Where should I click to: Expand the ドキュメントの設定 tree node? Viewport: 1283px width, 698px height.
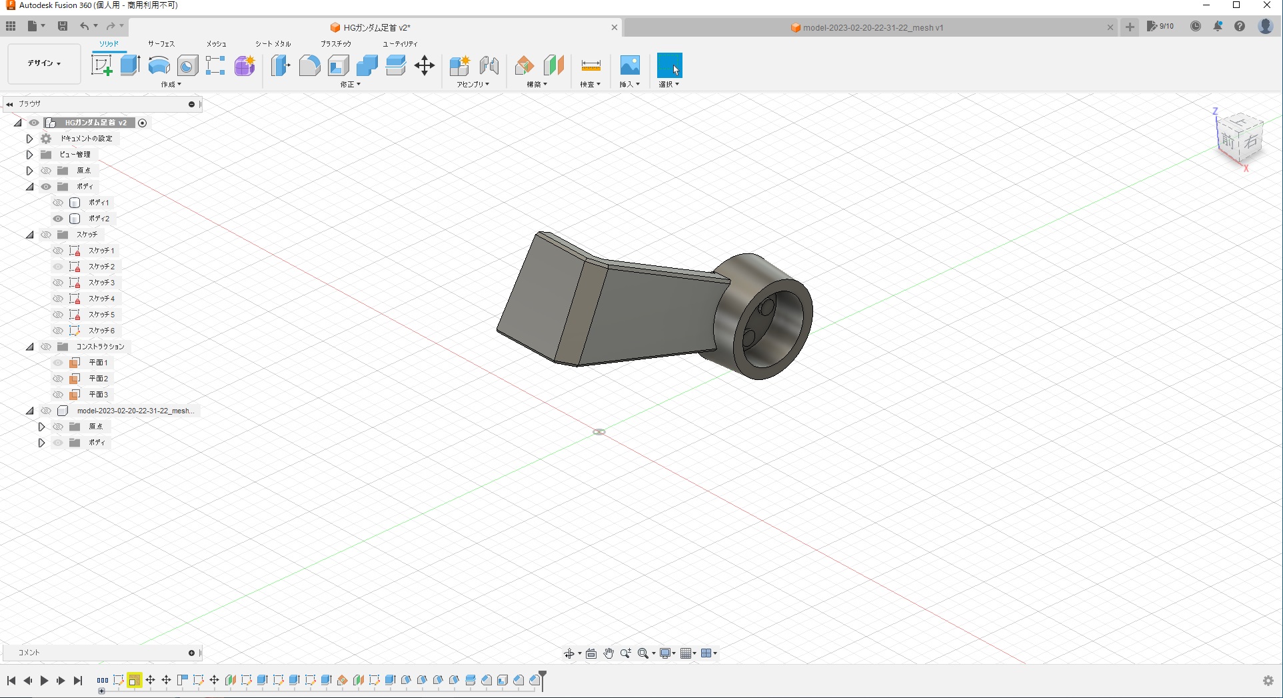coord(29,139)
